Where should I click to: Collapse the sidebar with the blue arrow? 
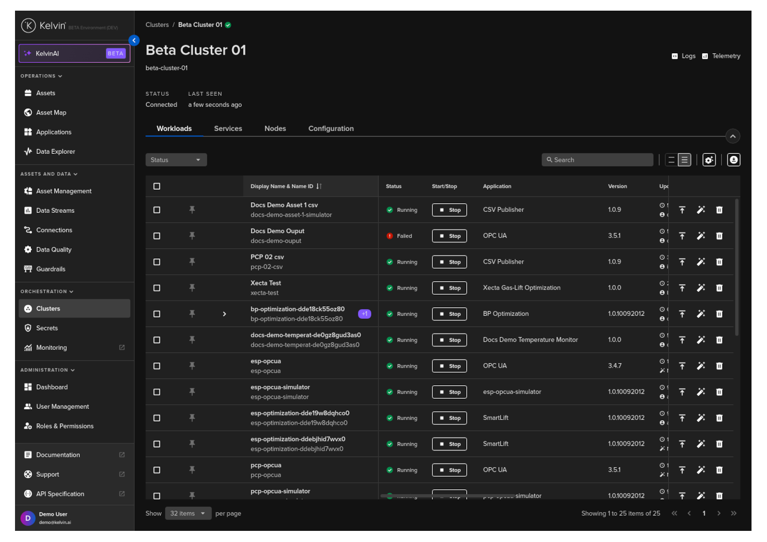(x=134, y=41)
